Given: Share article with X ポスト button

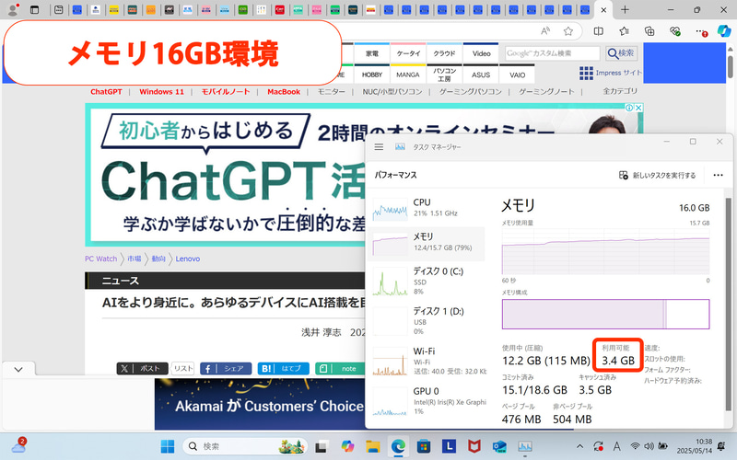Looking at the screenshot, I should click(143, 369).
